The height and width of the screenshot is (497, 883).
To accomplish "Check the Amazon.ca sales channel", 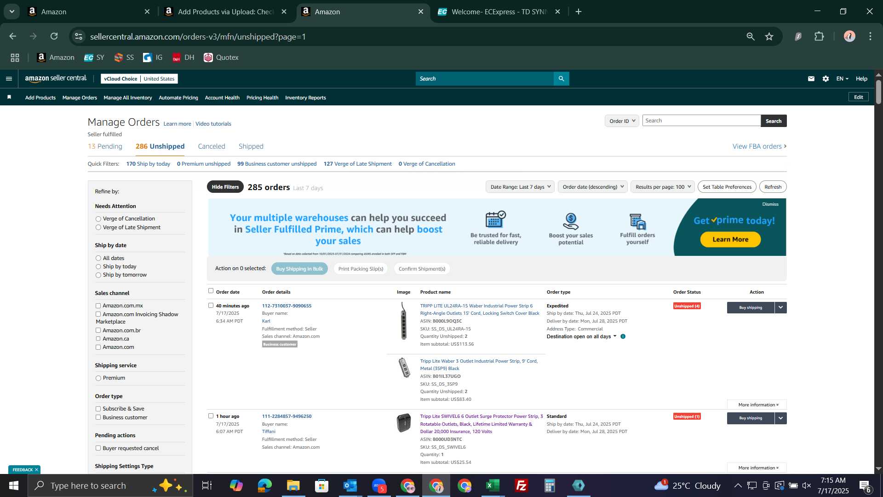I will coord(98,339).
